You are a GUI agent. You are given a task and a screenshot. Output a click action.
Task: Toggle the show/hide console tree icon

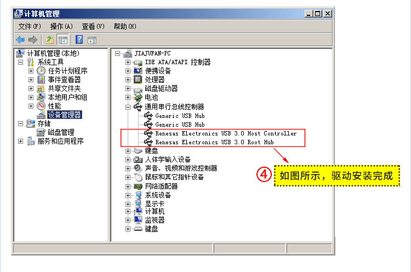click(63, 40)
